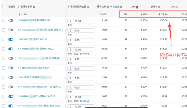
Task: Click info icon next to $25.00 budget suggestion
Action: [x=88, y=101]
